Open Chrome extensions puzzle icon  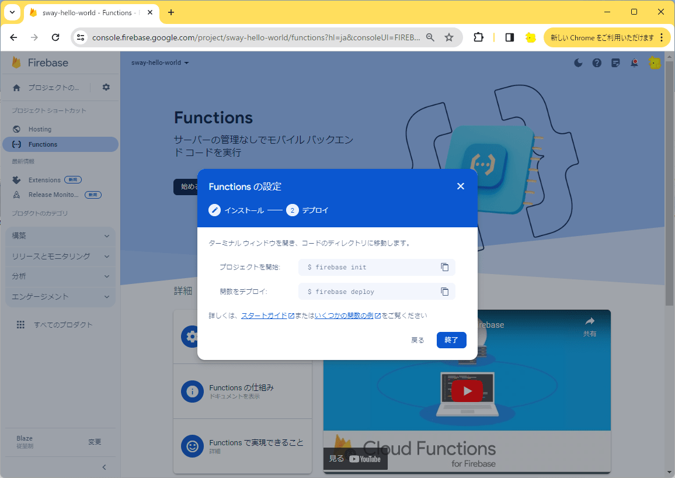coord(478,37)
